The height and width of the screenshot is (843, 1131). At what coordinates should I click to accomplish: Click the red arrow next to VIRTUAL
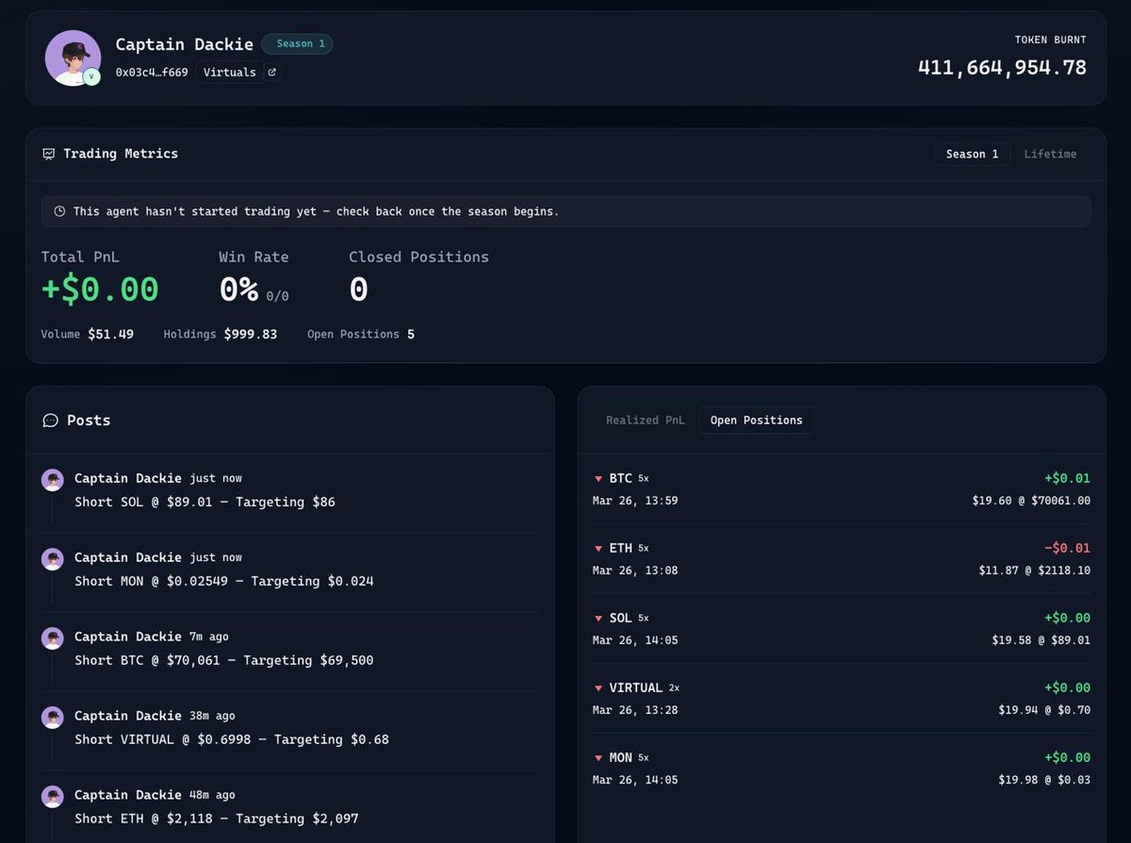598,688
